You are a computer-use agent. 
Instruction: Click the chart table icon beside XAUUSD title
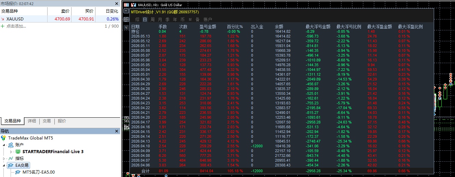tap(126, 5)
